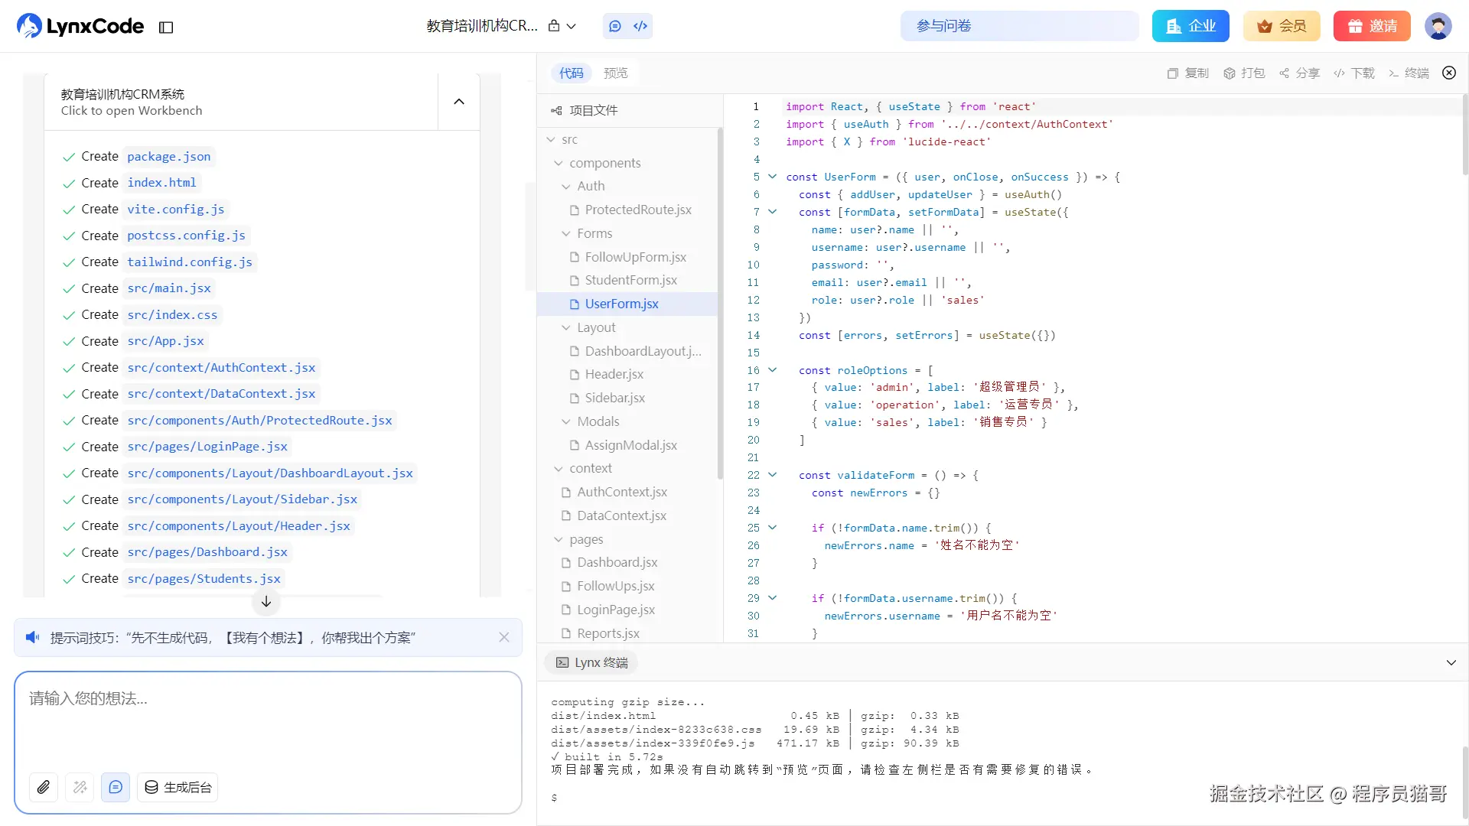This screenshot has height=826, width=1469.
Task: Collapse the workbench card chevron
Action: coord(459,102)
